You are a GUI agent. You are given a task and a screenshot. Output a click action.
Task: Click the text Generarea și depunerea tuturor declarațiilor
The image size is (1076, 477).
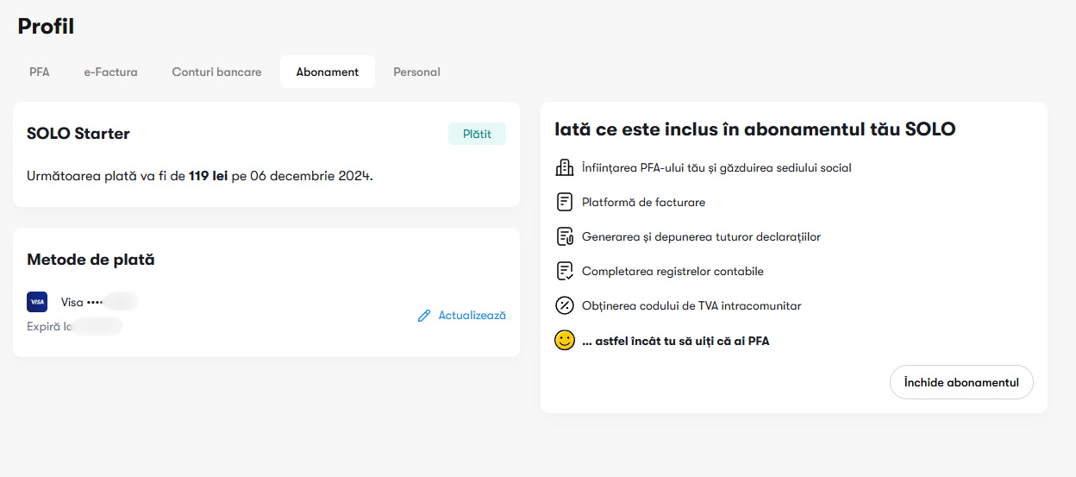pyautogui.click(x=701, y=236)
